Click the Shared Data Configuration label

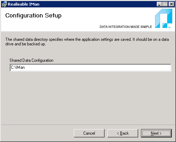pyautogui.click(x=31, y=60)
